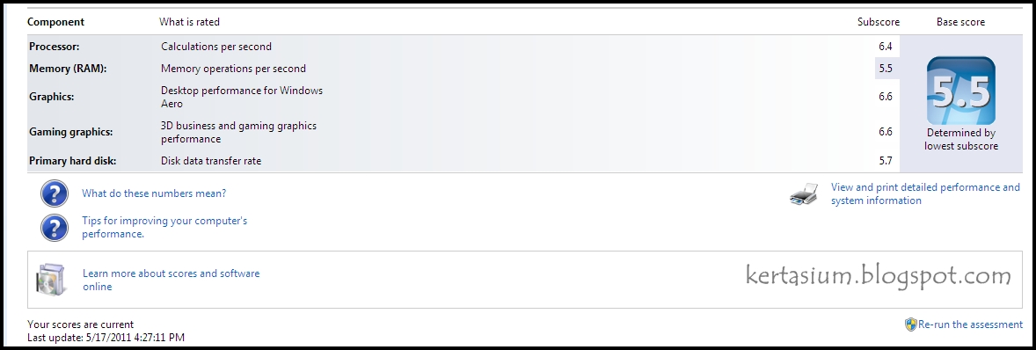Viewport: 1036px width, 350px height.
Task: Select the Processor row label
Action: [55, 47]
